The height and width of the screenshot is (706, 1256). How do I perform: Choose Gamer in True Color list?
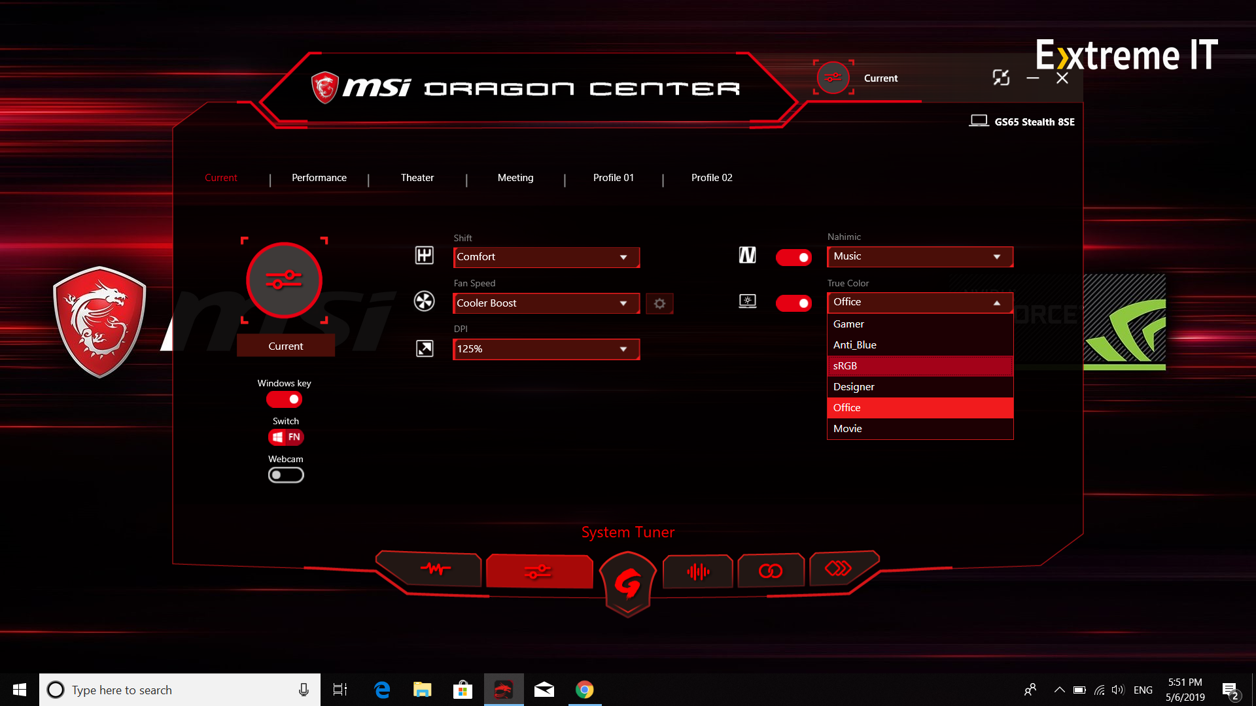pyautogui.click(x=920, y=324)
